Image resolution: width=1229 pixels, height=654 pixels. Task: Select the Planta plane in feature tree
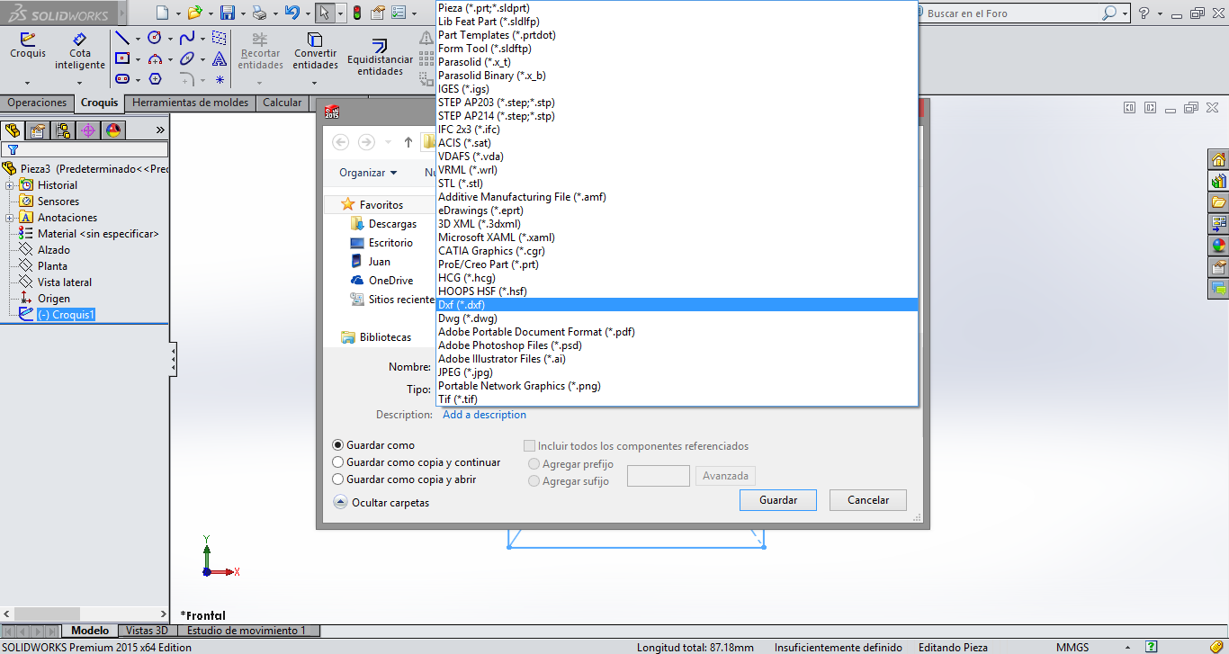coord(52,266)
